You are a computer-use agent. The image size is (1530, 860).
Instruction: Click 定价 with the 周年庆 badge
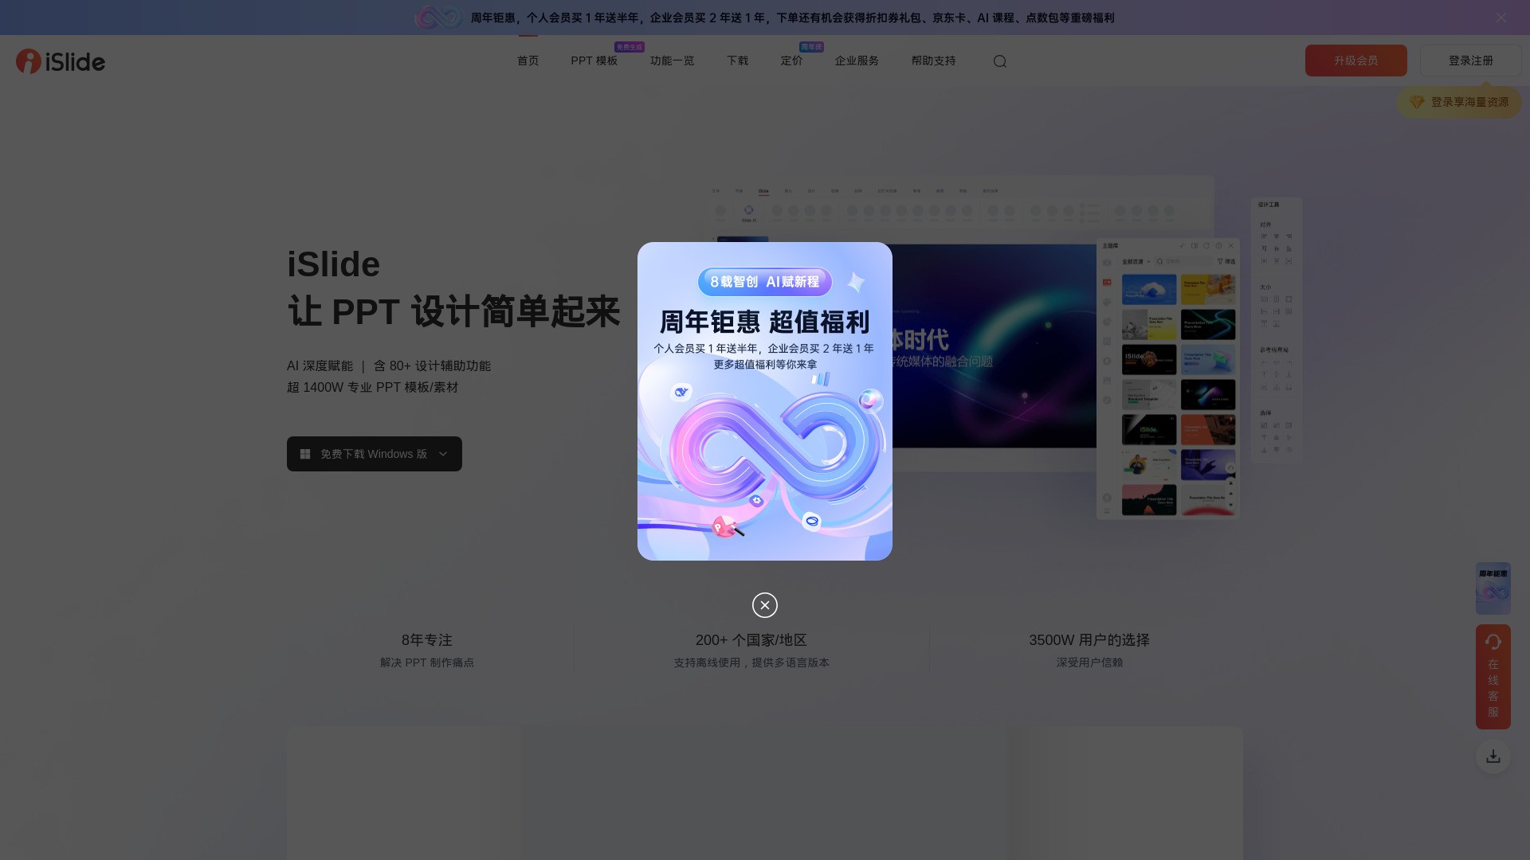791,61
